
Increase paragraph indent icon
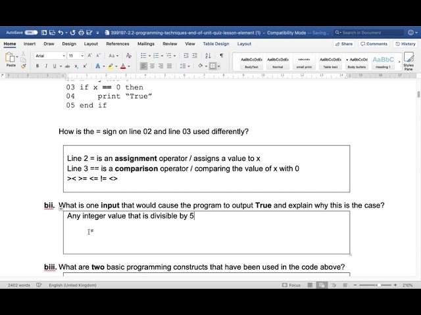click(195, 56)
